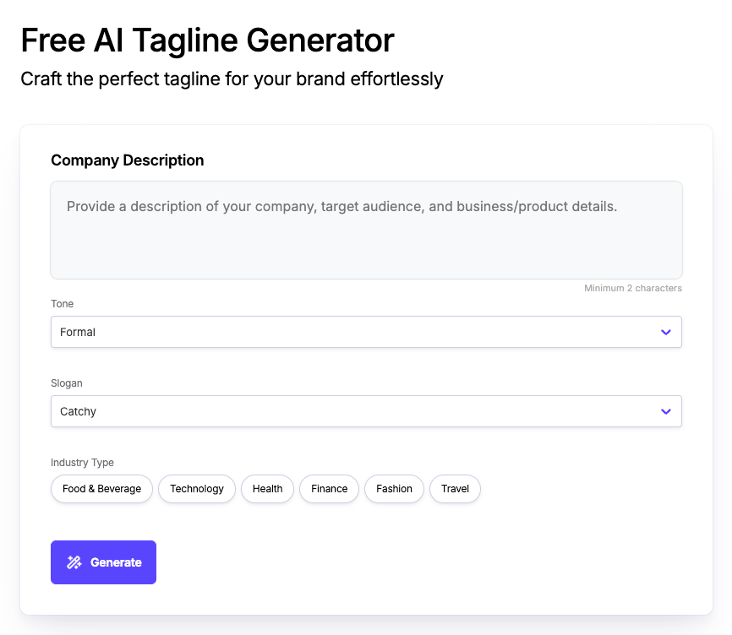Screen dimensions: 732x635
Task: Click the Industry Type label
Action: (x=82, y=462)
